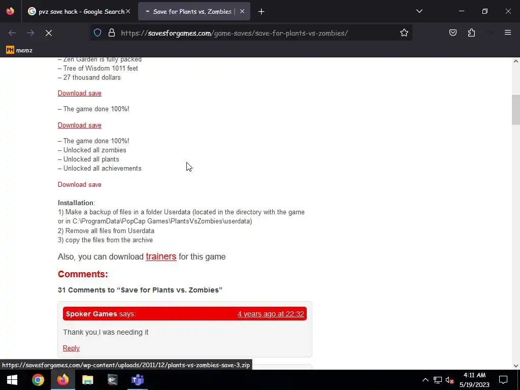Click the Firefox logo icon in tab bar
The image size is (520, 390).
click(10, 11)
